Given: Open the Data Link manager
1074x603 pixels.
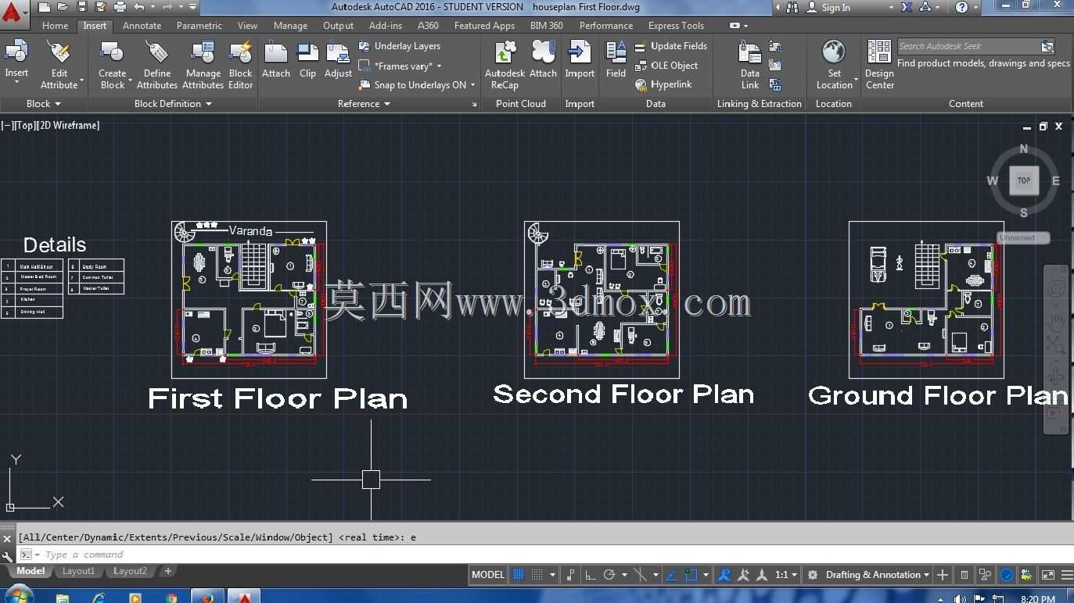Looking at the screenshot, I should click(750, 65).
